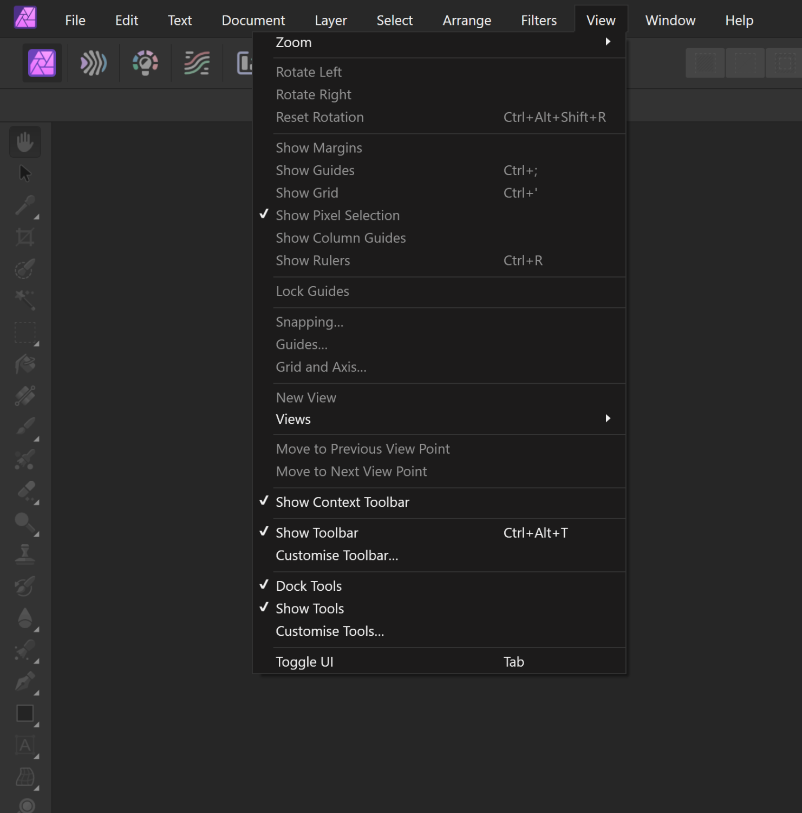Select the Pen tool
The width and height of the screenshot is (802, 813).
click(x=25, y=682)
